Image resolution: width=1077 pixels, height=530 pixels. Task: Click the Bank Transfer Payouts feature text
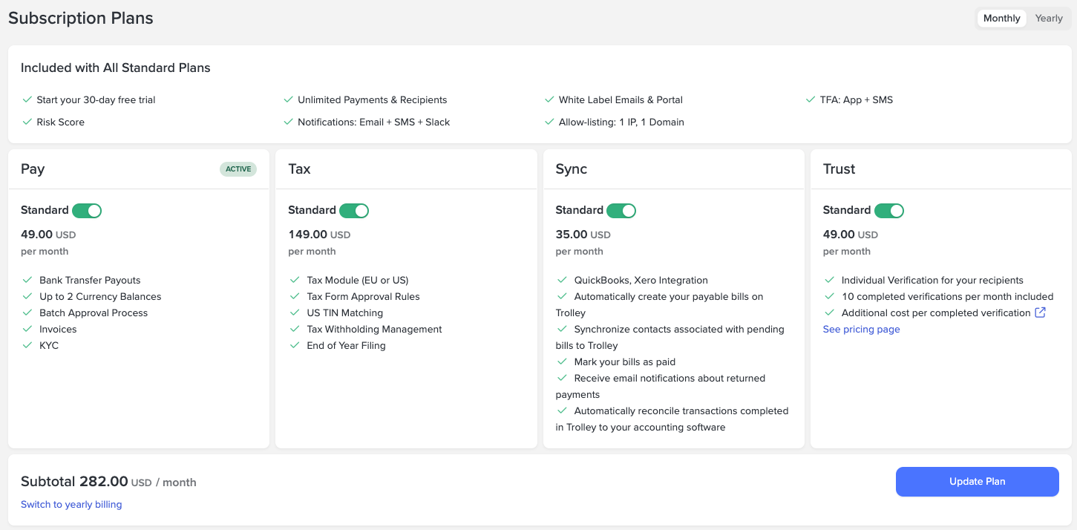click(90, 281)
